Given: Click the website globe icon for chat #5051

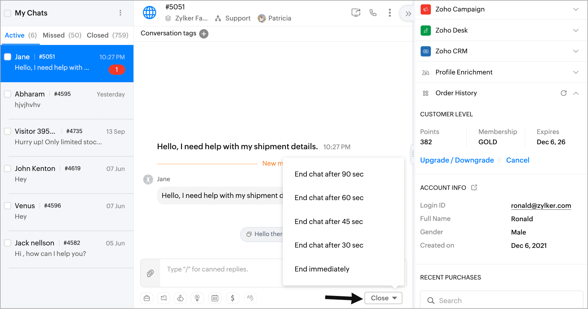Looking at the screenshot, I should click(149, 13).
